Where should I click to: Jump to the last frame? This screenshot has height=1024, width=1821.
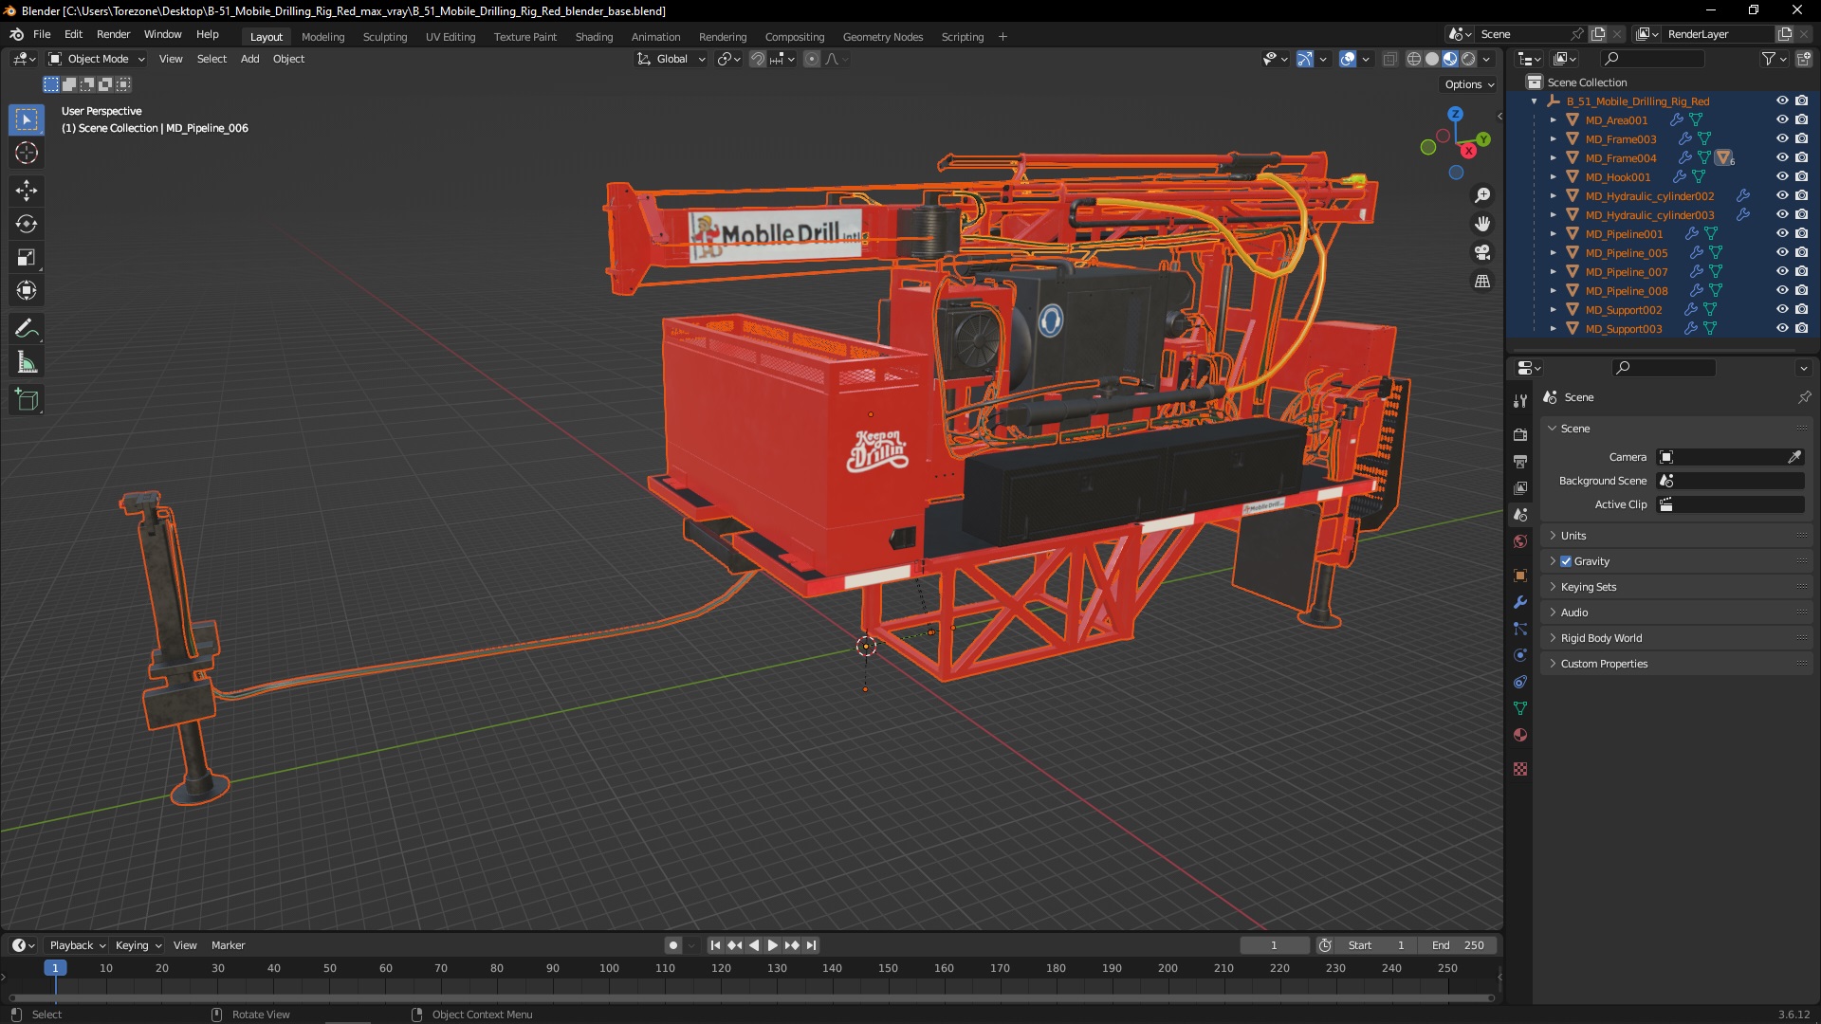pyautogui.click(x=811, y=945)
